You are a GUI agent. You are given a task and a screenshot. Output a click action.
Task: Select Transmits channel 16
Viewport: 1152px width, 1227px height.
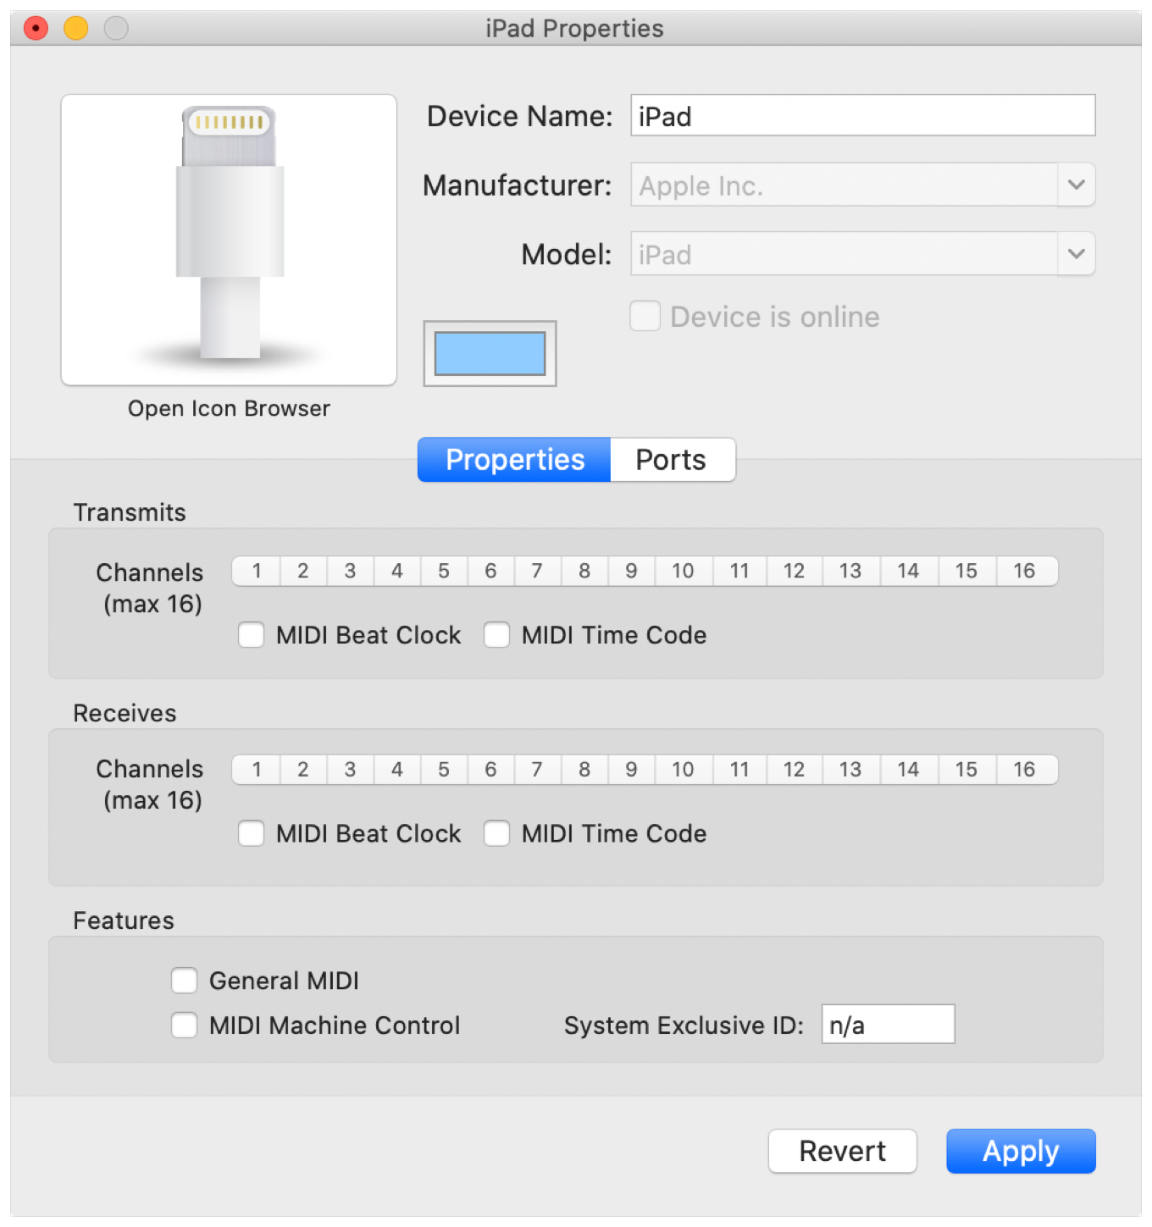point(1025,572)
